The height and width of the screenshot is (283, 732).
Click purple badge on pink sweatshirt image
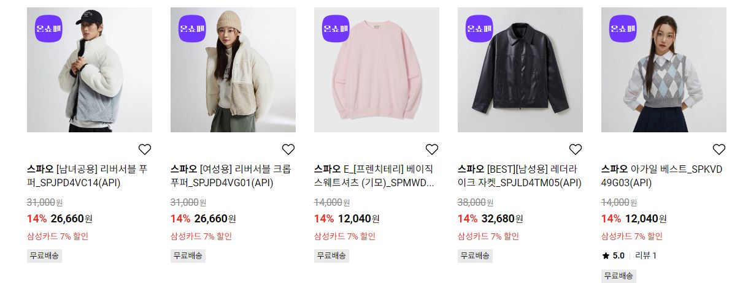(x=336, y=28)
